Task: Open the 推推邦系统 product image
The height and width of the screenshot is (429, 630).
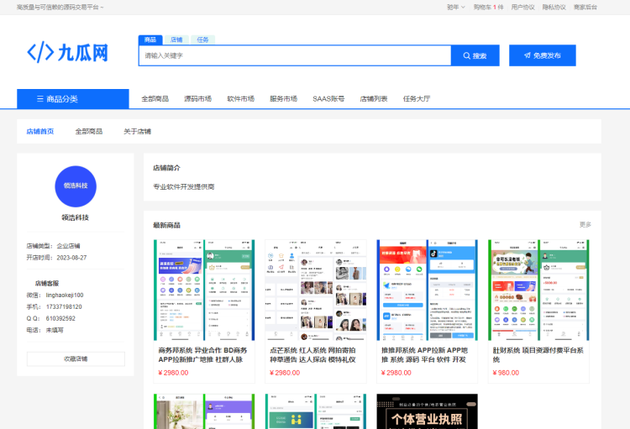Action: (x=427, y=290)
